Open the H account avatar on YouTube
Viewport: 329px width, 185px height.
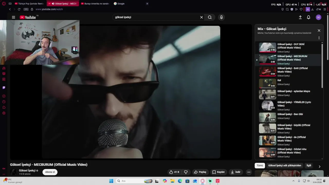tap(318, 17)
